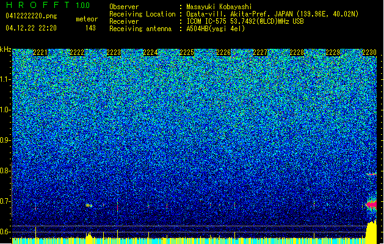Click the HROFFT 1.0.0 title text
This screenshot has width=384, height=244.
48,5
